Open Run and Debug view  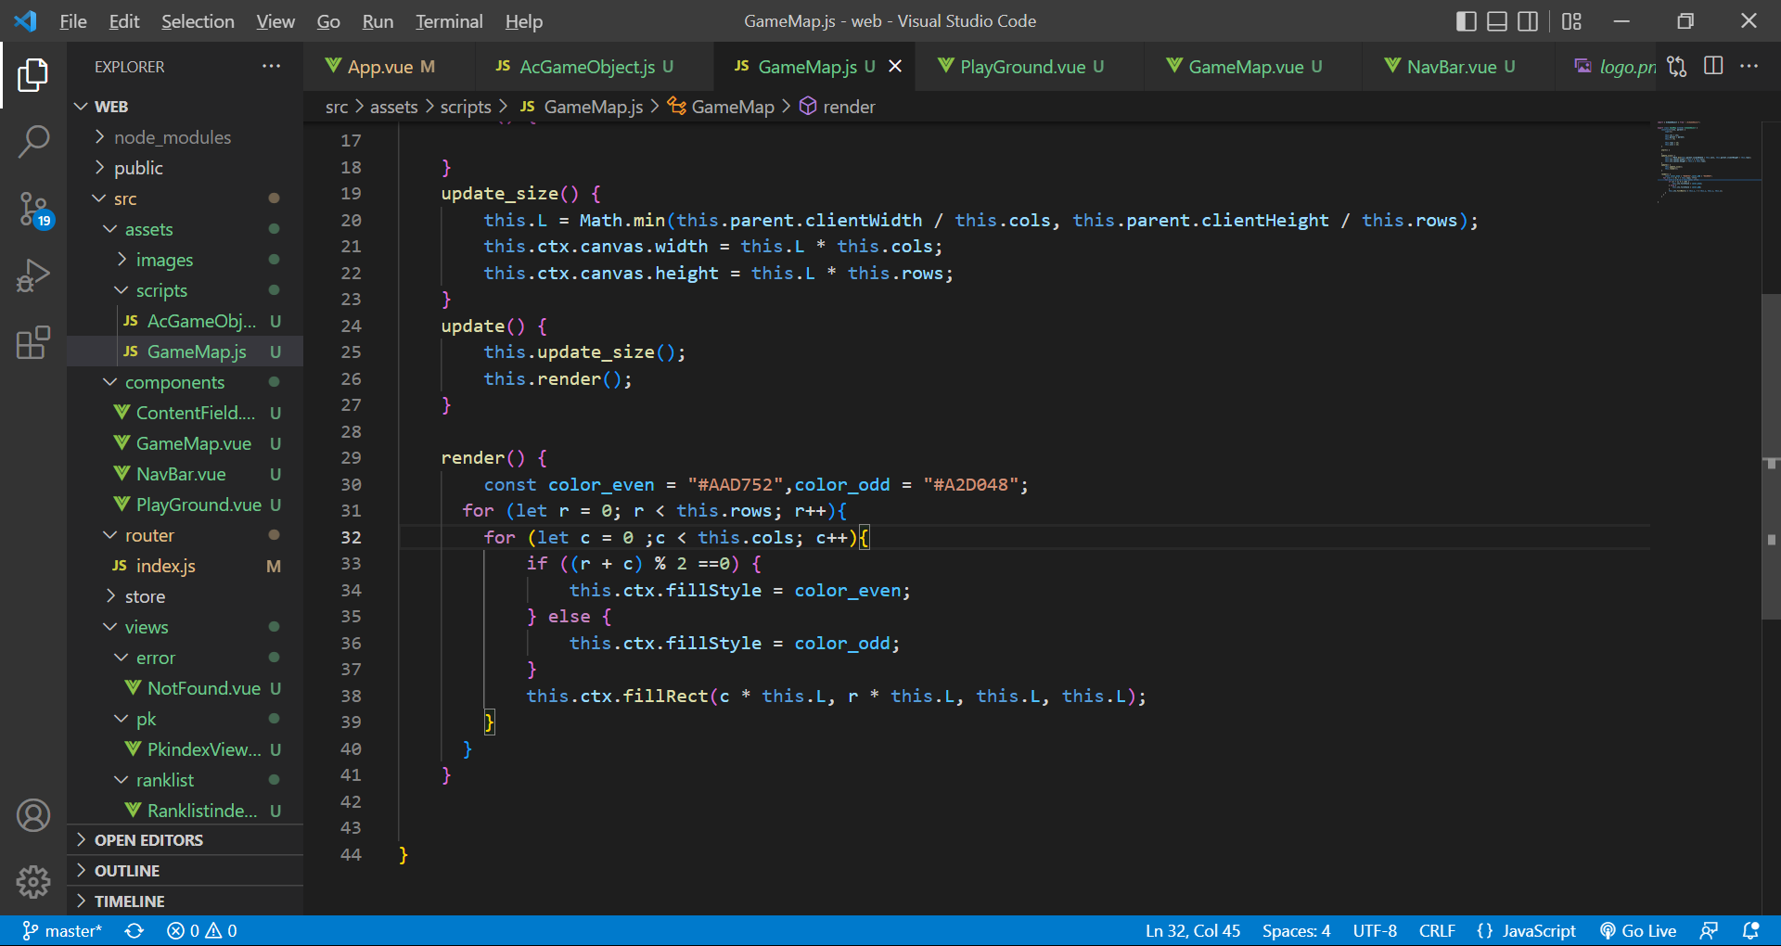click(33, 275)
